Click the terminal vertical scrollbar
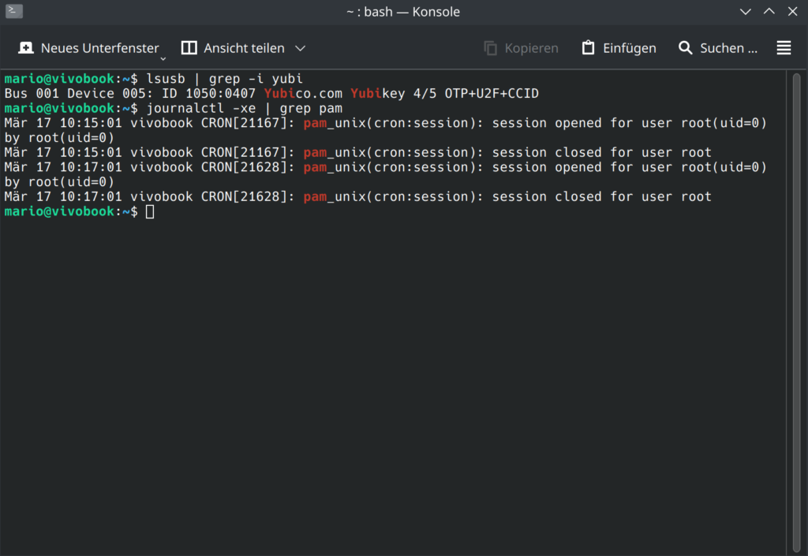The height and width of the screenshot is (556, 808). pos(797,312)
